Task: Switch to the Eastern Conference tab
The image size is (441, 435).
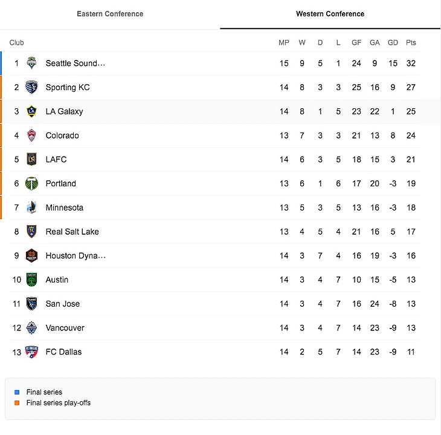Action: click(110, 14)
